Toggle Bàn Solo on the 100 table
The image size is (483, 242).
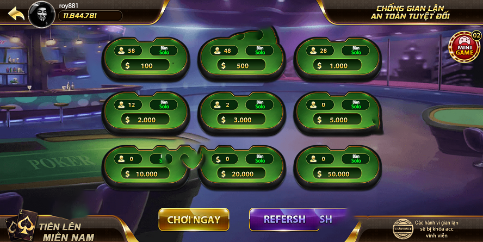tap(164, 51)
